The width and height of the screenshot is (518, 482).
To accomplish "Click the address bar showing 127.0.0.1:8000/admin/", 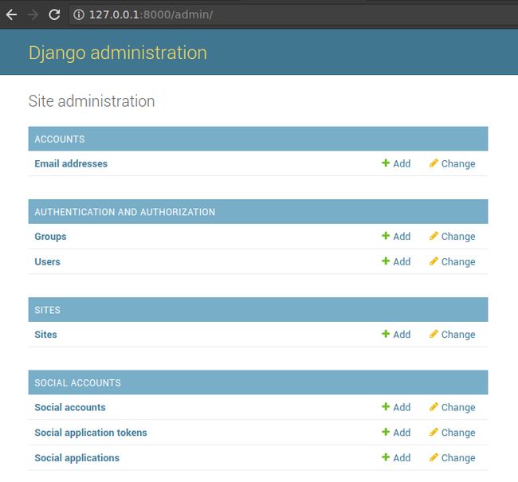I will (293, 14).
